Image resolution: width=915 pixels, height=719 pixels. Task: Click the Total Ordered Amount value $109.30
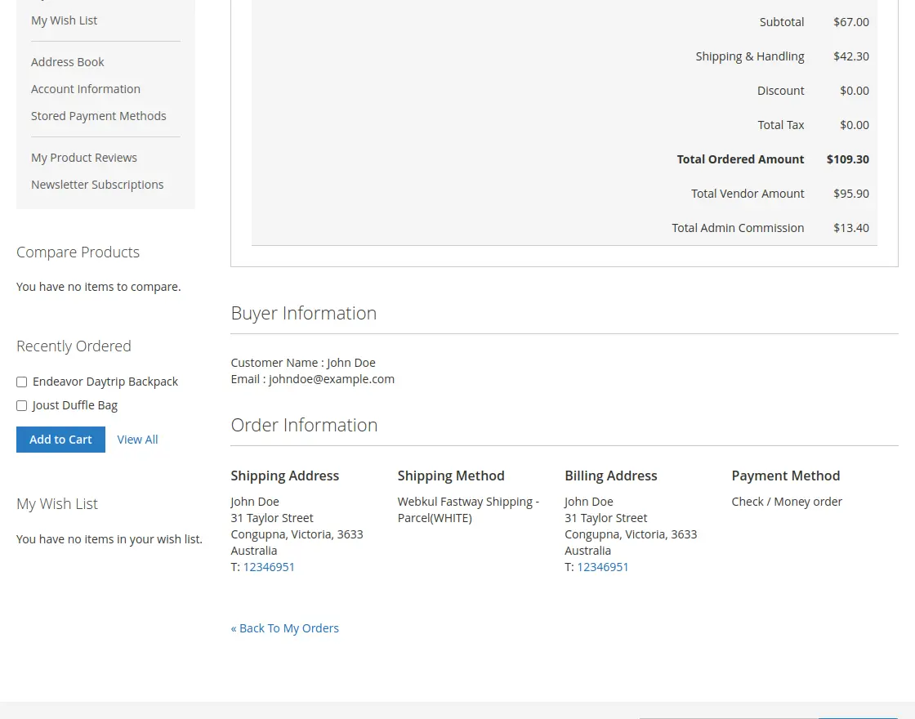coord(847,159)
